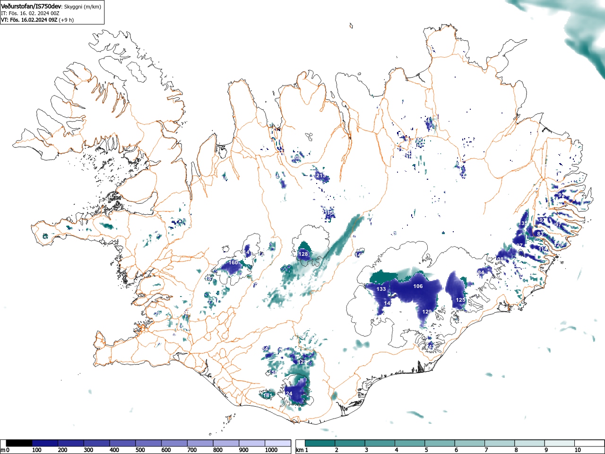Click the 'km' unit label on the teal legend

300,450
